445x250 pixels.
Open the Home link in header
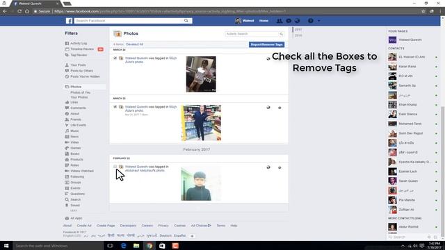[x=264, y=21]
